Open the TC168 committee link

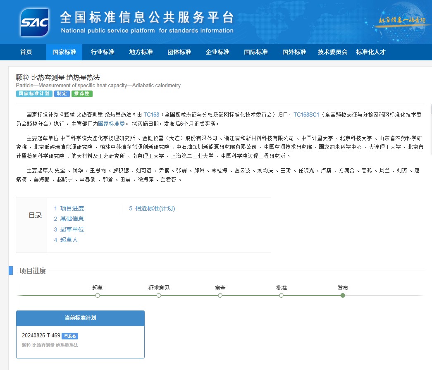tap(151, 115)
